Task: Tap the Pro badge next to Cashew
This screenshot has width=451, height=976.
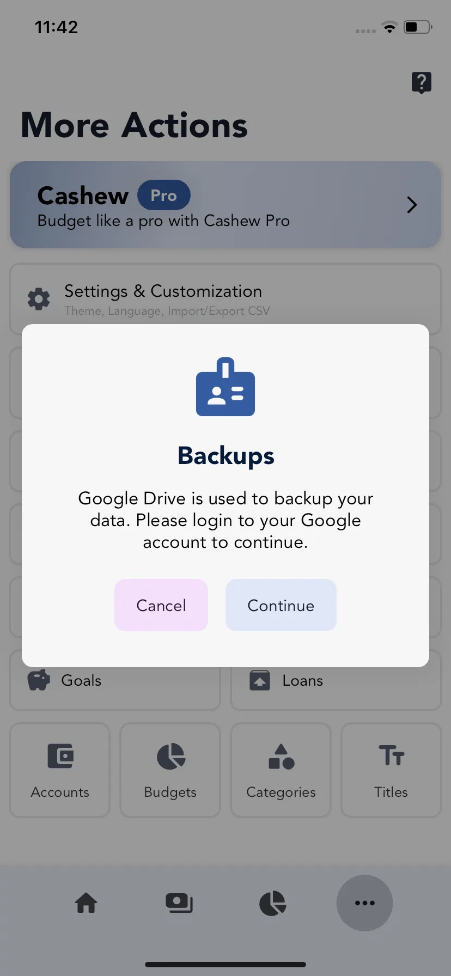Action: pos(163,195)
